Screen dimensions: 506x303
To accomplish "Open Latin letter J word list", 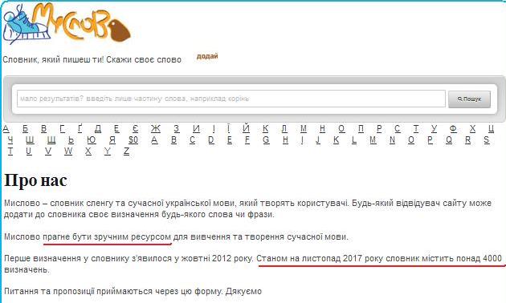I will 318,140.
